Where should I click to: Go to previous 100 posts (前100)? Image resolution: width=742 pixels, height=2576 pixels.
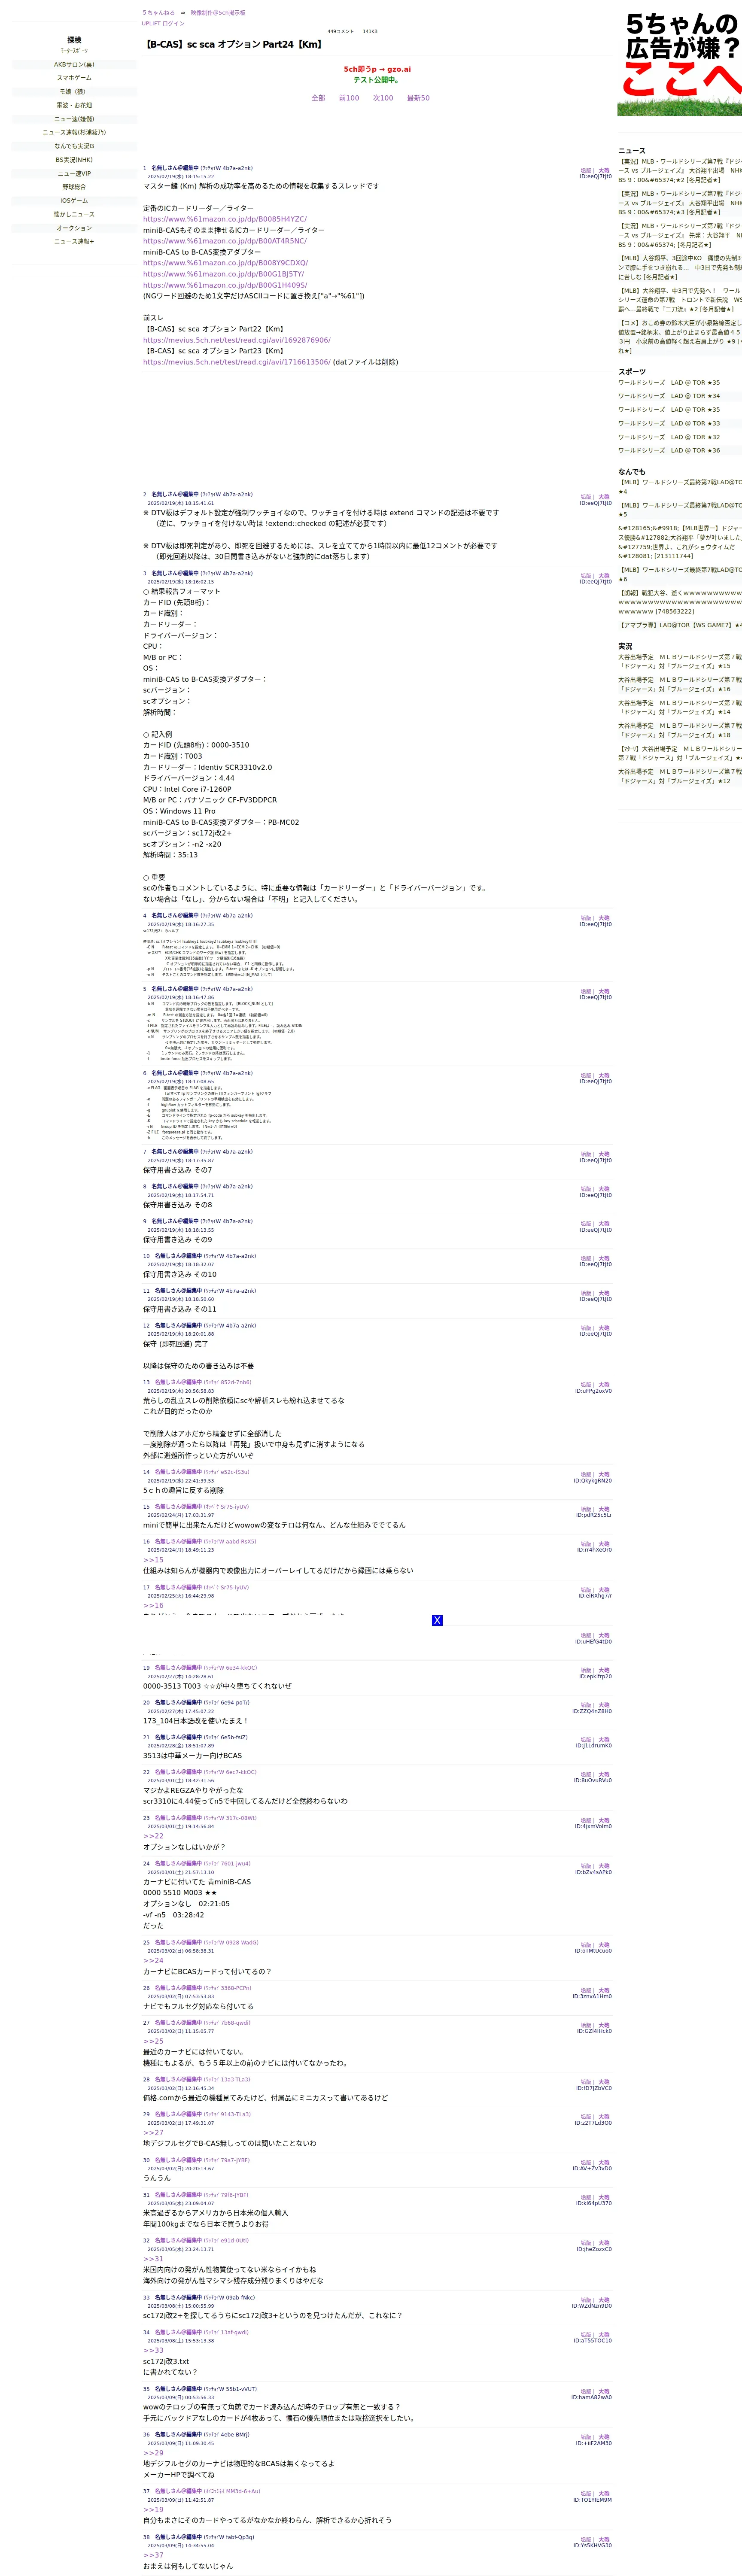coord(349,98)
